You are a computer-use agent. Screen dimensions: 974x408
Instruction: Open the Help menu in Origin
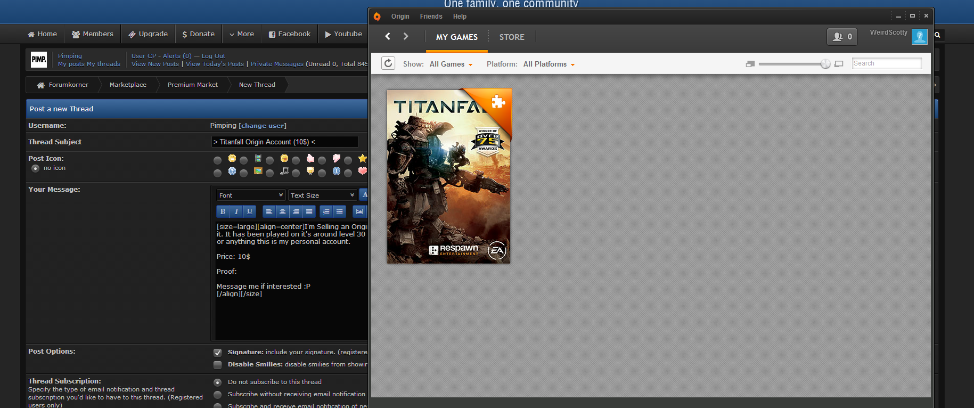coord(460,17)
